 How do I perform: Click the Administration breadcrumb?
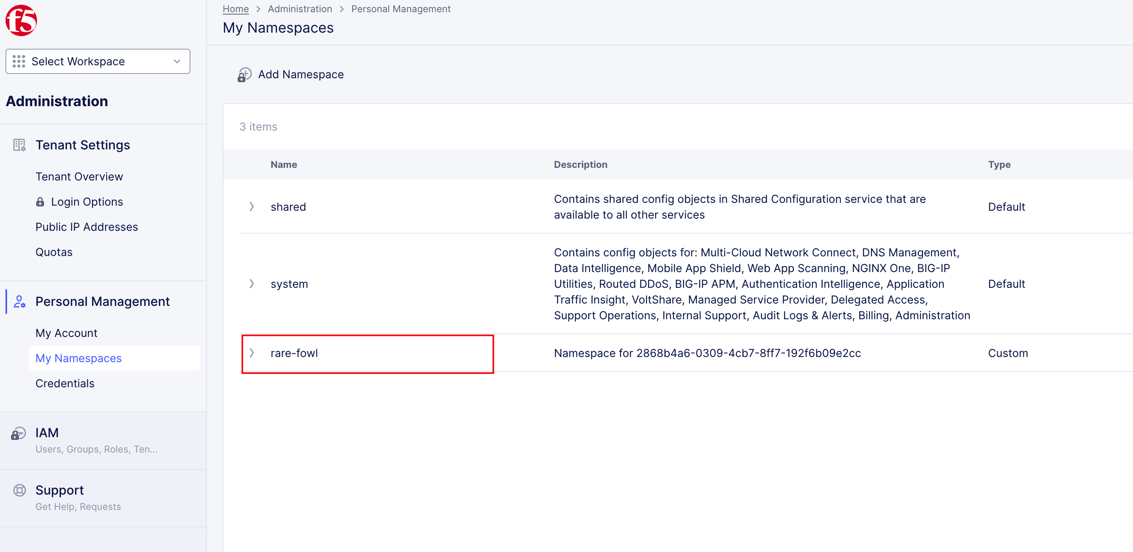300,9
